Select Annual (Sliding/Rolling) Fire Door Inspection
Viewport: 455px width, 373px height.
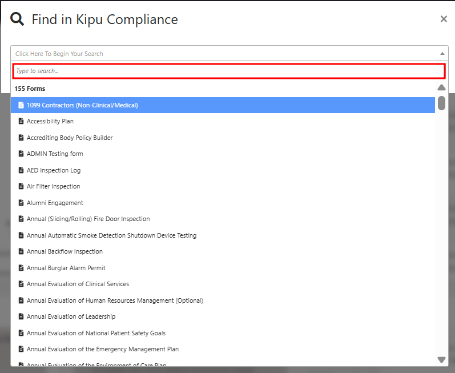88,219
